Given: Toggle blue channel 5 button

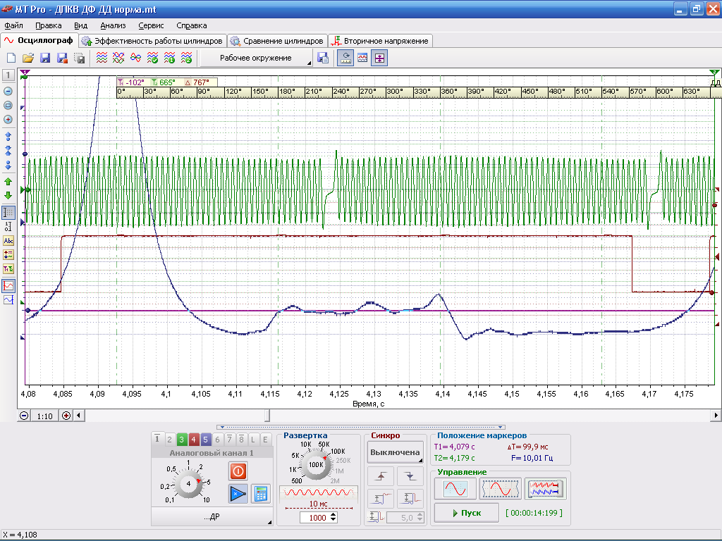Looking at the screenshot, I should 205,440.
